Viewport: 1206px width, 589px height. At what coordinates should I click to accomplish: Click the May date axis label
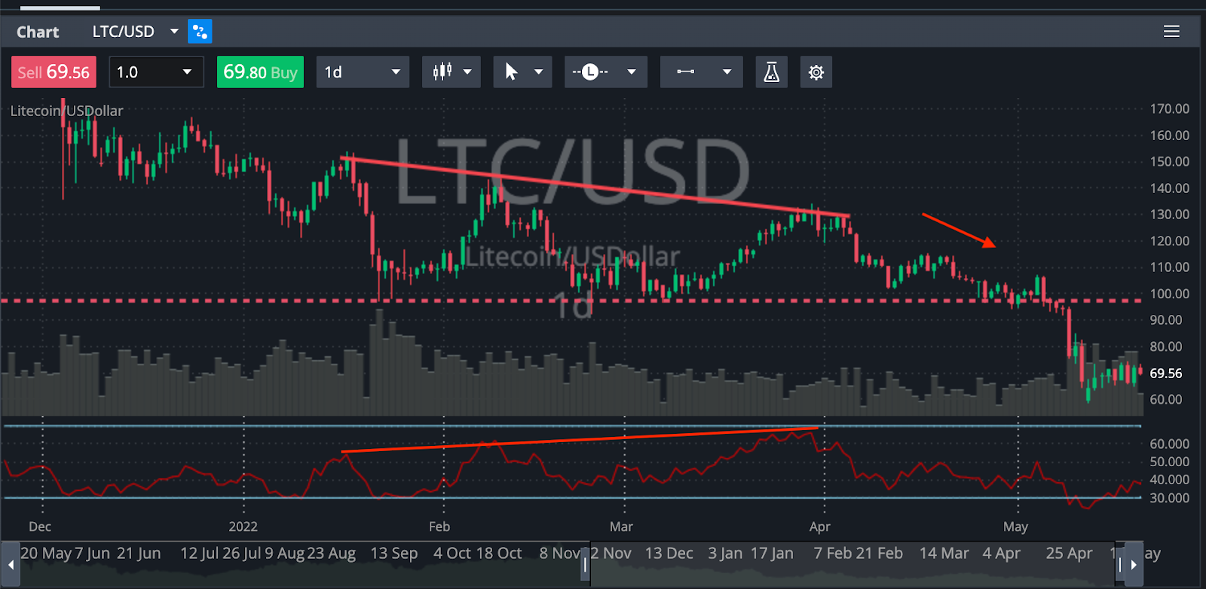coord(1015,526)
